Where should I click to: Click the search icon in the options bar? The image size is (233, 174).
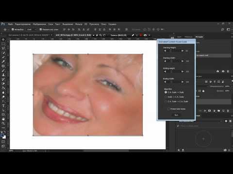tap(223, 29)
